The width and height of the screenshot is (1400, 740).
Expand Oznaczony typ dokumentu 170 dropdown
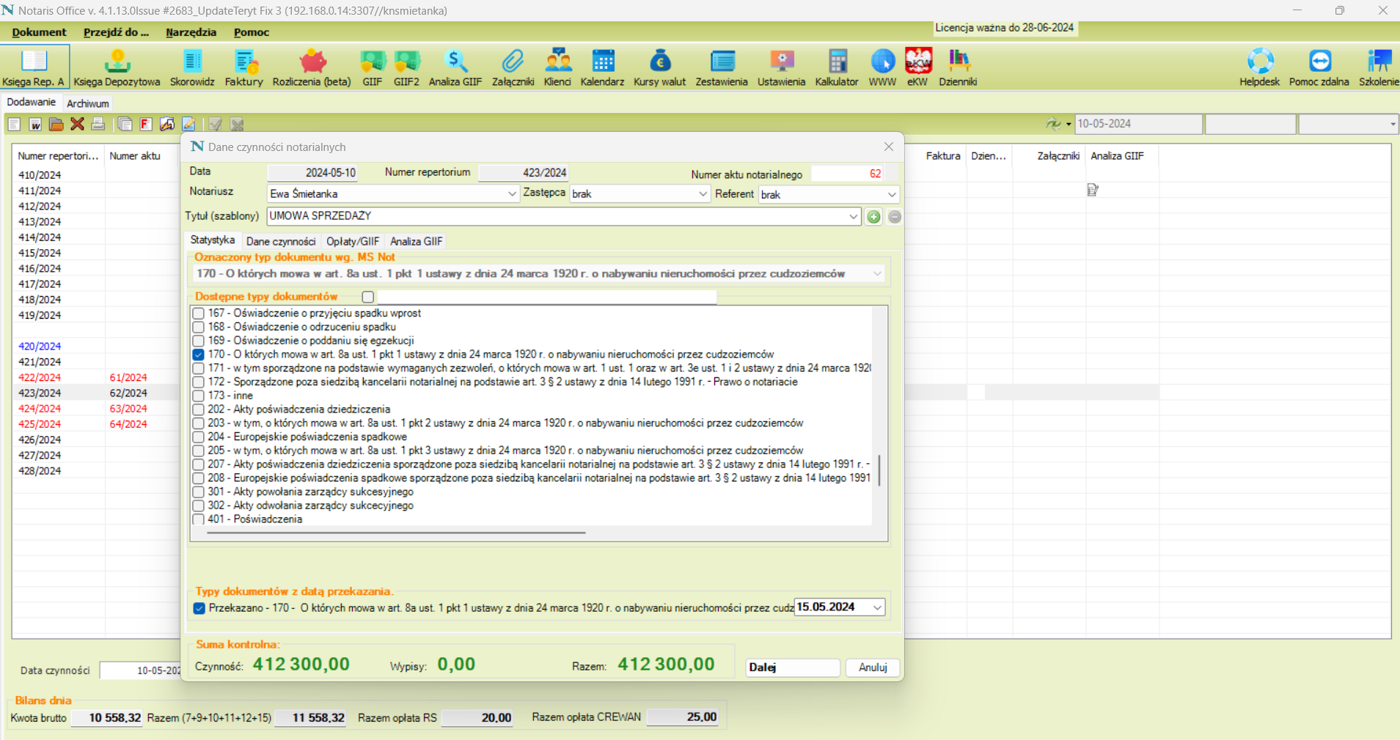click(877, 274)
